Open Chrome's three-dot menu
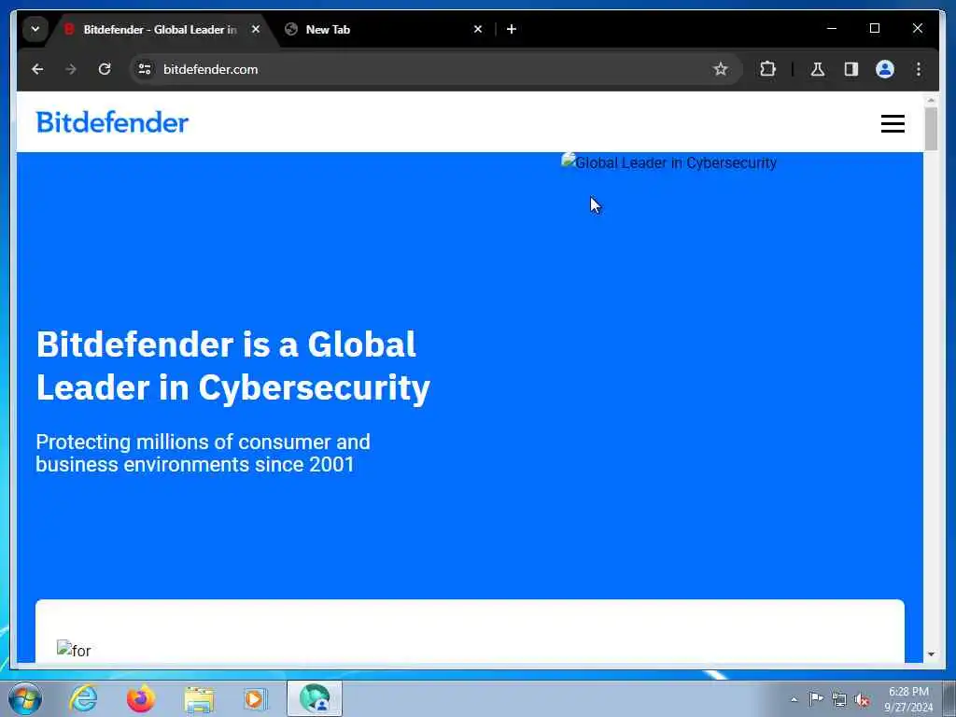This screenshot has width=956, height=717. click(919, 69)
